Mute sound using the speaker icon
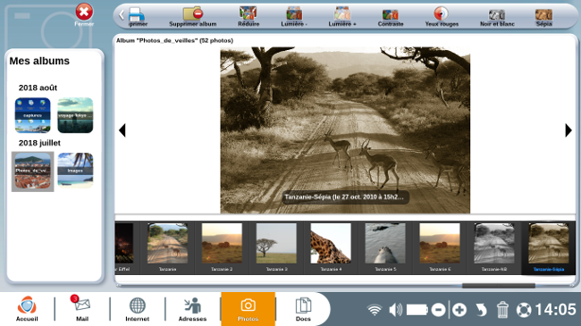Screen dimensions: 581x326 coord(396,310)
